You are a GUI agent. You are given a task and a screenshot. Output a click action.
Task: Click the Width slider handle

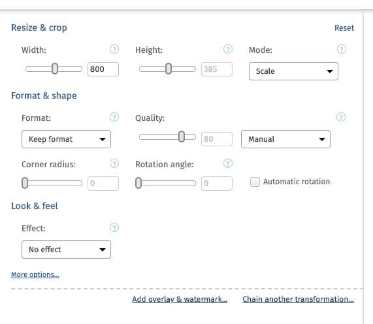click(55, 69)
